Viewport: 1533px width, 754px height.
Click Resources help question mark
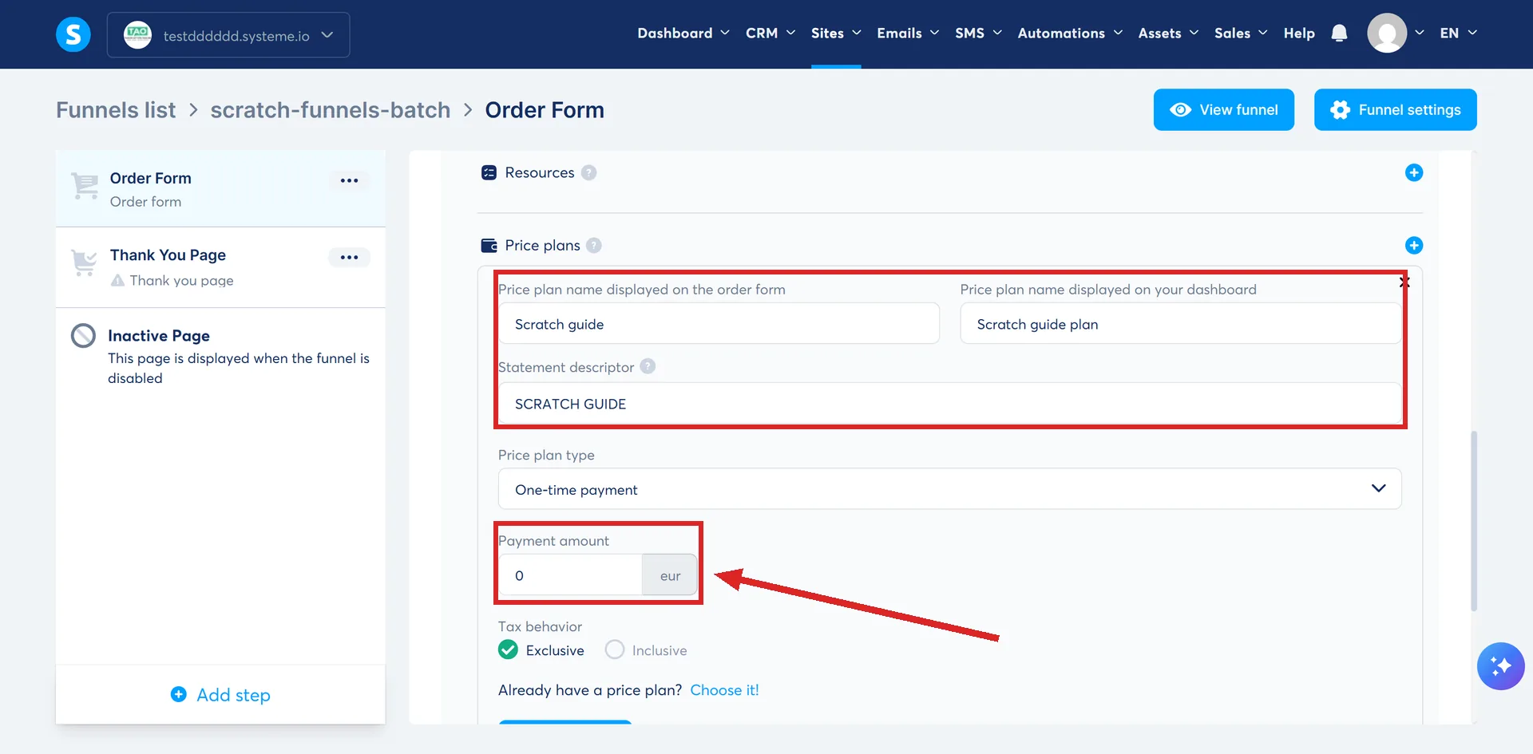click(x=588, y=172)
